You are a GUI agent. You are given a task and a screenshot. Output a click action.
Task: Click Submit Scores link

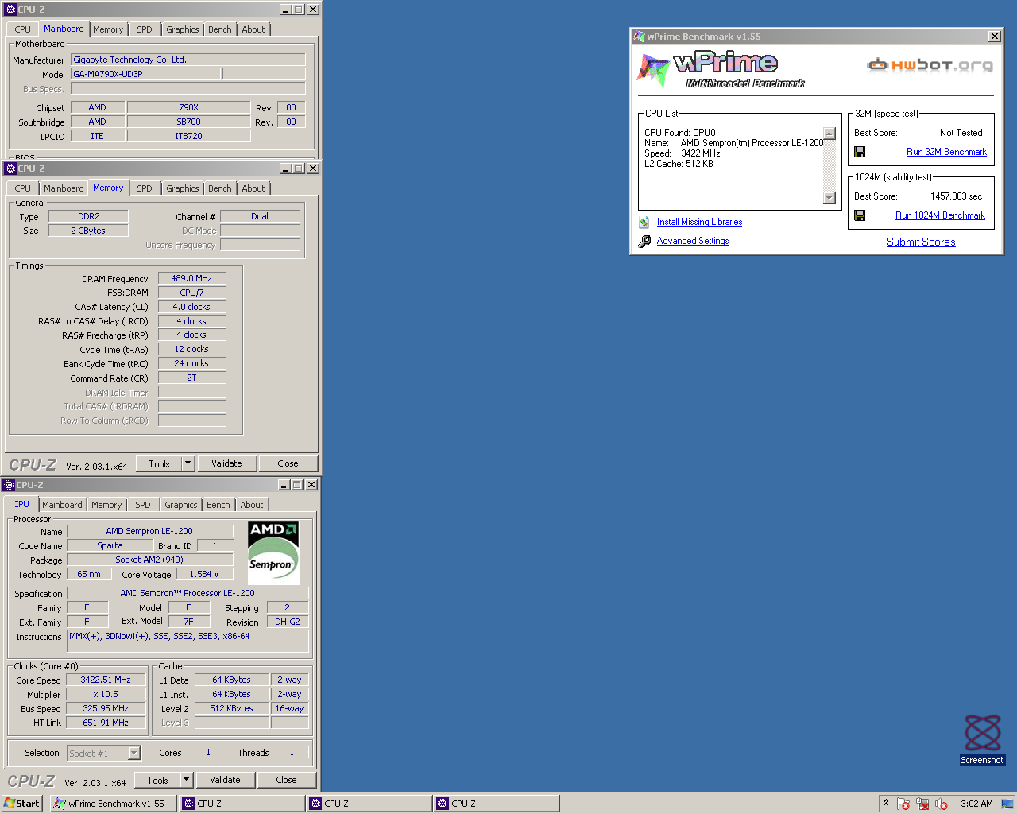(921, 242)
